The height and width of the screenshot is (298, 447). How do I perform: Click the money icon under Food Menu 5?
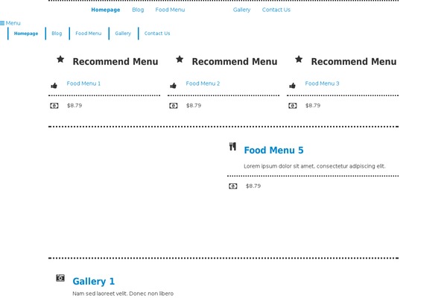click(x=233, y=186)
